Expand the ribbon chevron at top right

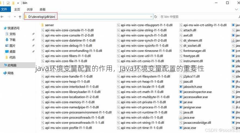point(236,9)
